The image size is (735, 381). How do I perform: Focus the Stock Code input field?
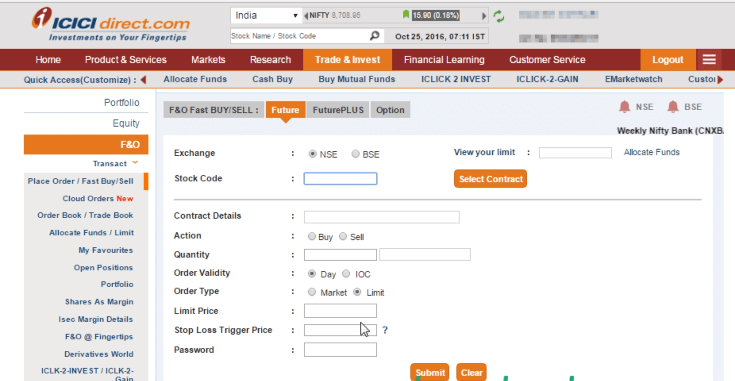[340, 179]
